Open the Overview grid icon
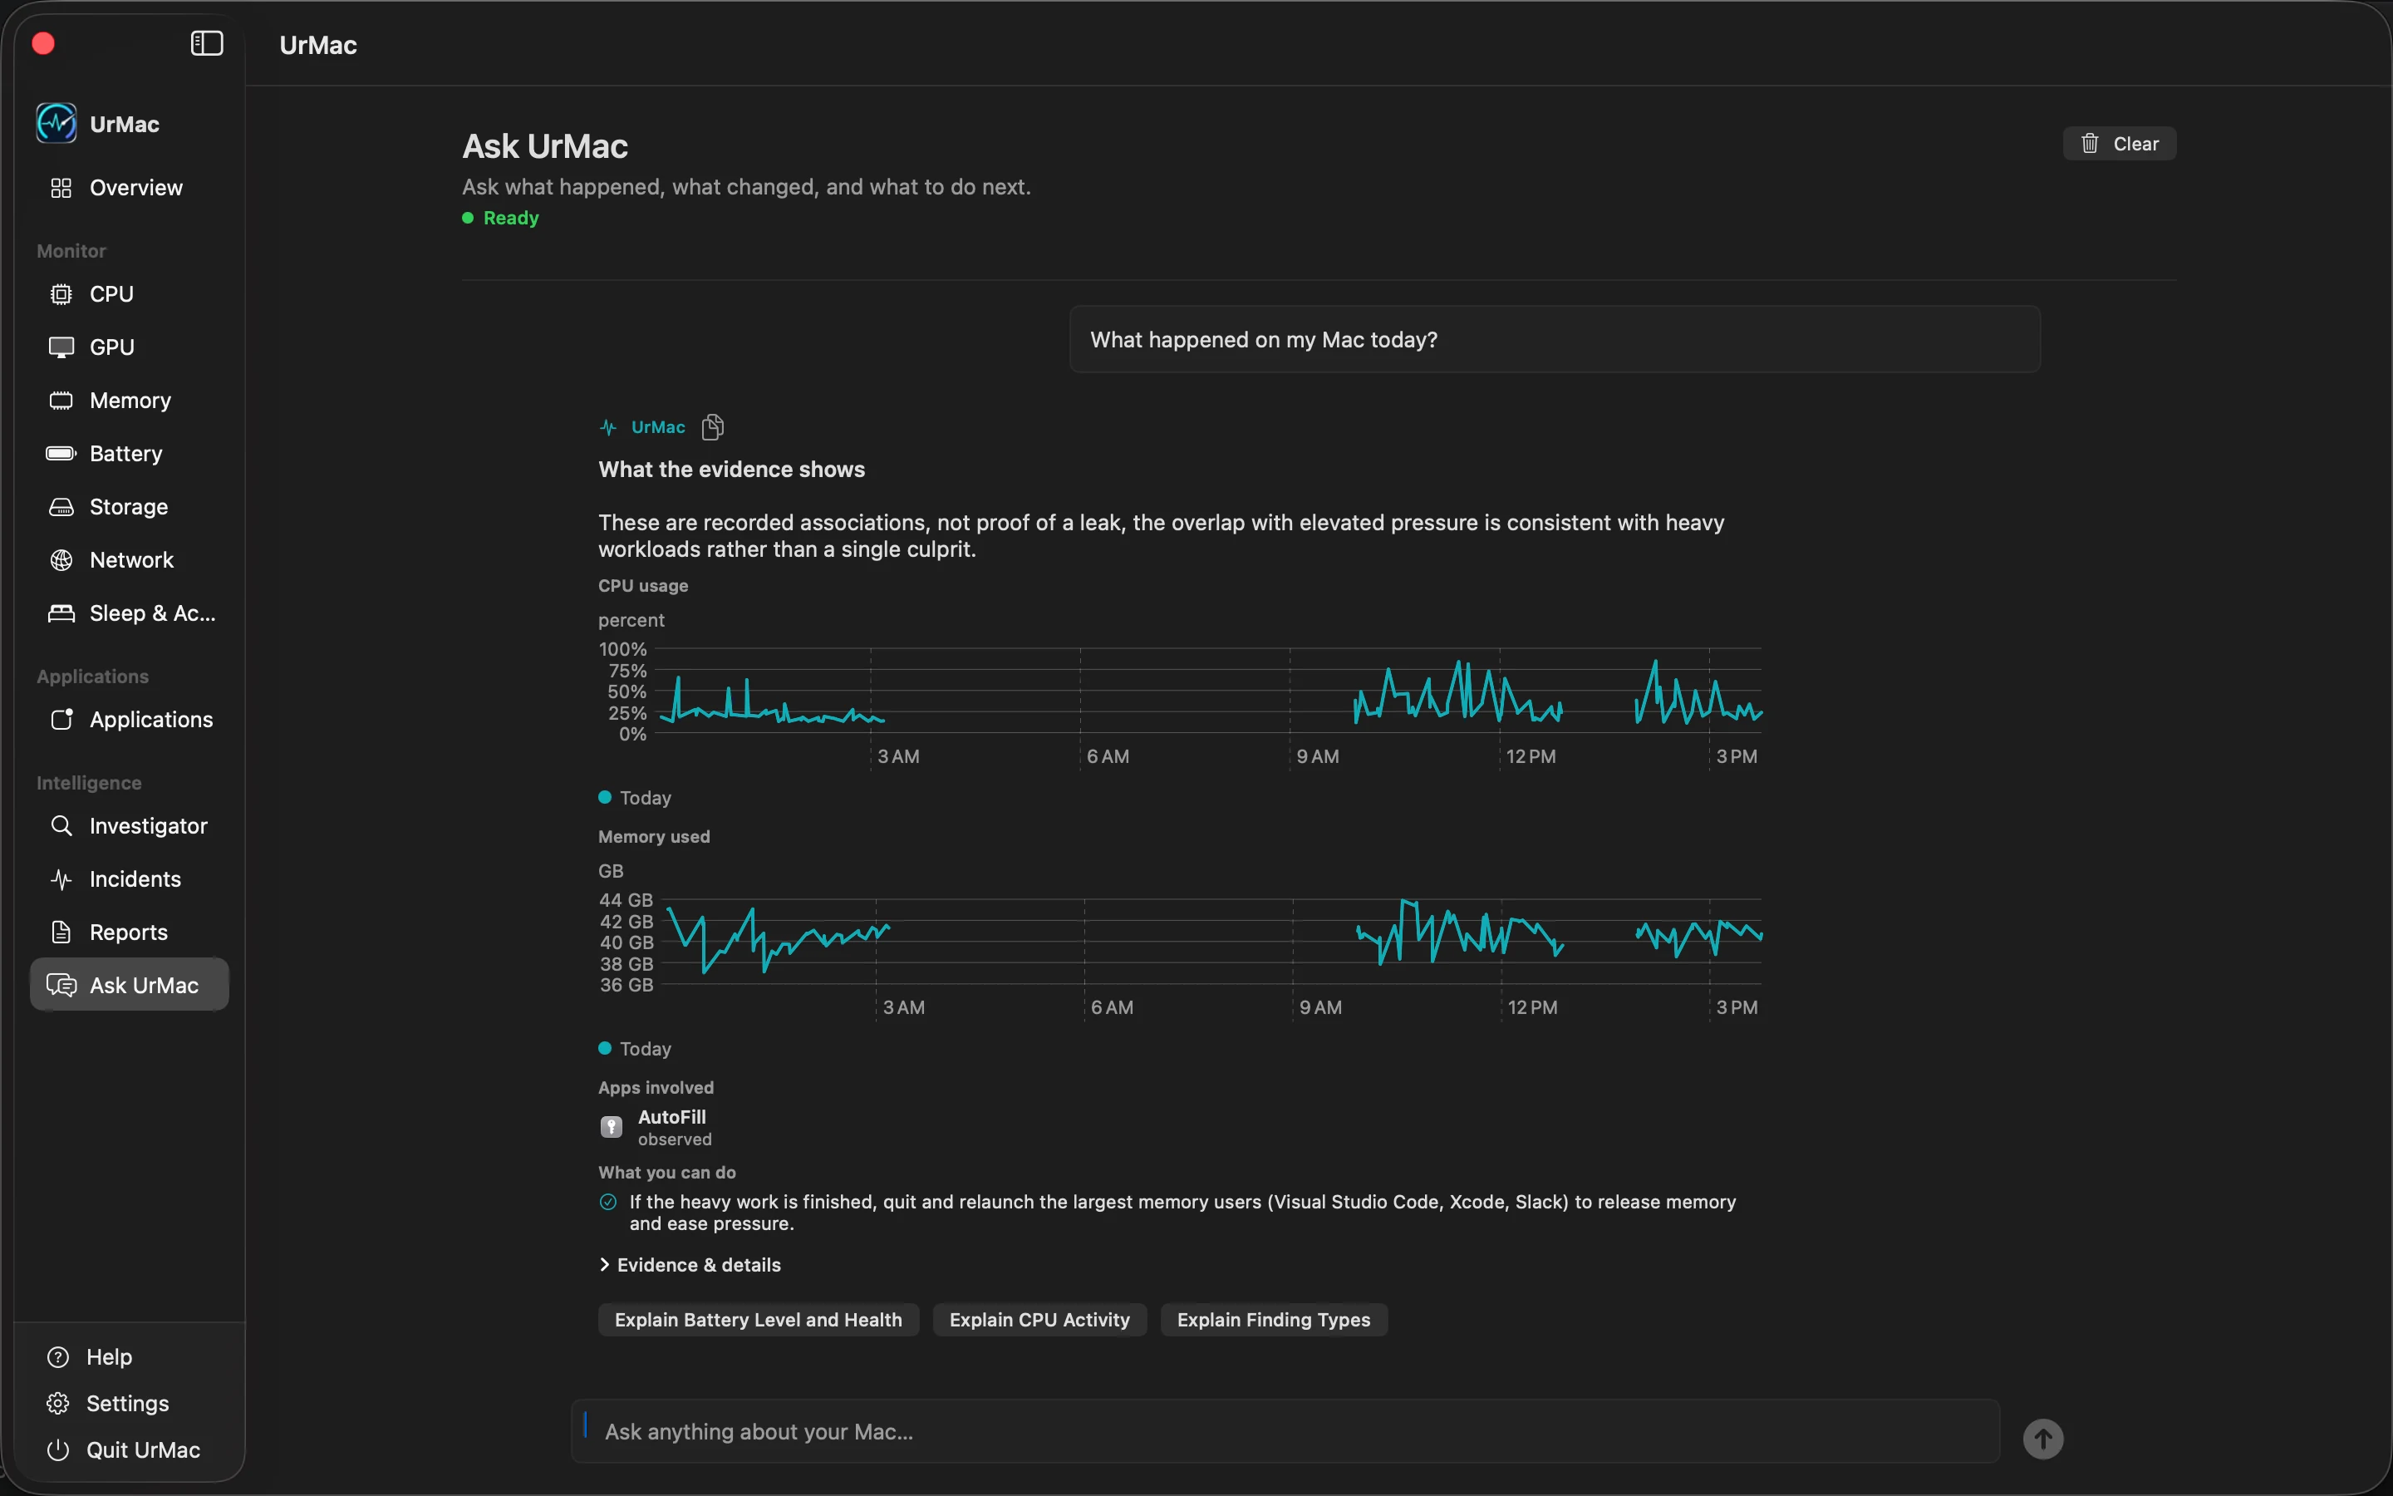The height and width of the screenshot is (1496, 2393). [x=61, y=188]
